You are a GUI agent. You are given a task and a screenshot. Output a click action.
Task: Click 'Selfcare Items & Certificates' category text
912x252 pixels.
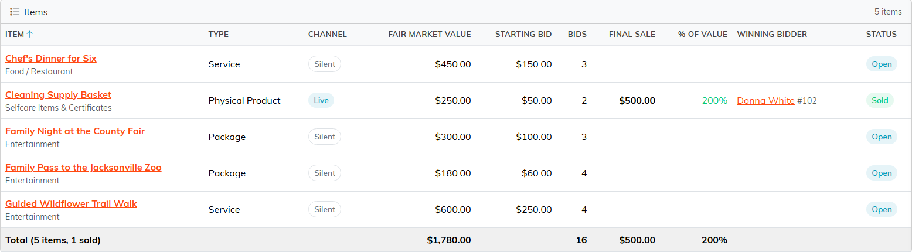pos(59,108)
